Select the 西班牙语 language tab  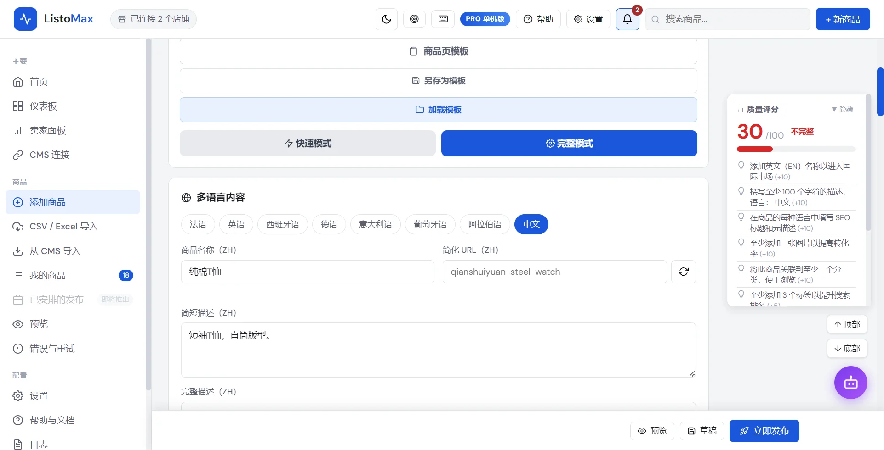(283, 224)
